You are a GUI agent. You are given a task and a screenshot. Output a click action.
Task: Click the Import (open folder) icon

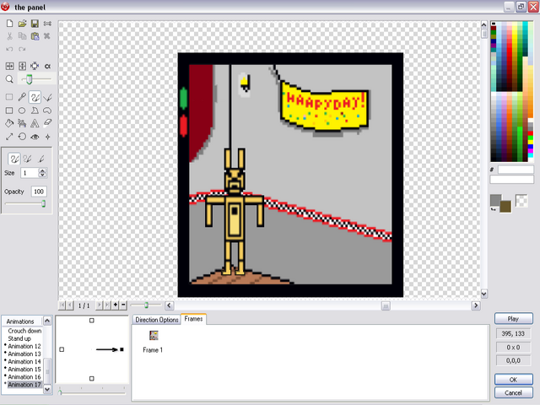point(22,24)
